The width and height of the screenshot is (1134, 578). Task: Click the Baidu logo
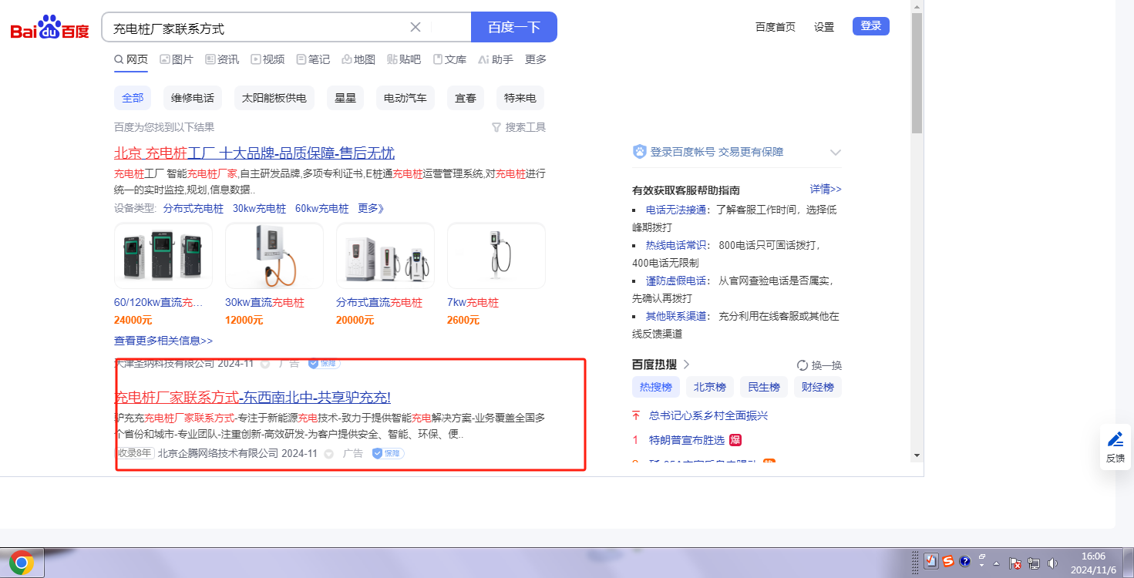pyautogui.click(x=49, y=29)
